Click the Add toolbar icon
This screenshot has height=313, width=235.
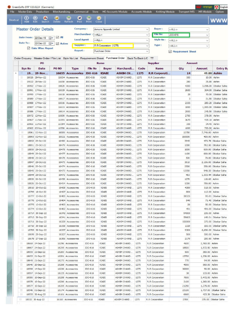pos(26,19)
